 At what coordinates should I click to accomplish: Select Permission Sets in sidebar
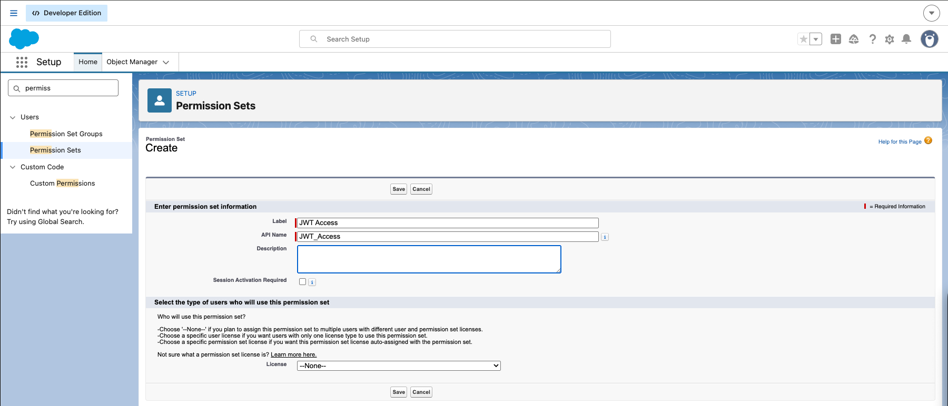click(55, 150)
